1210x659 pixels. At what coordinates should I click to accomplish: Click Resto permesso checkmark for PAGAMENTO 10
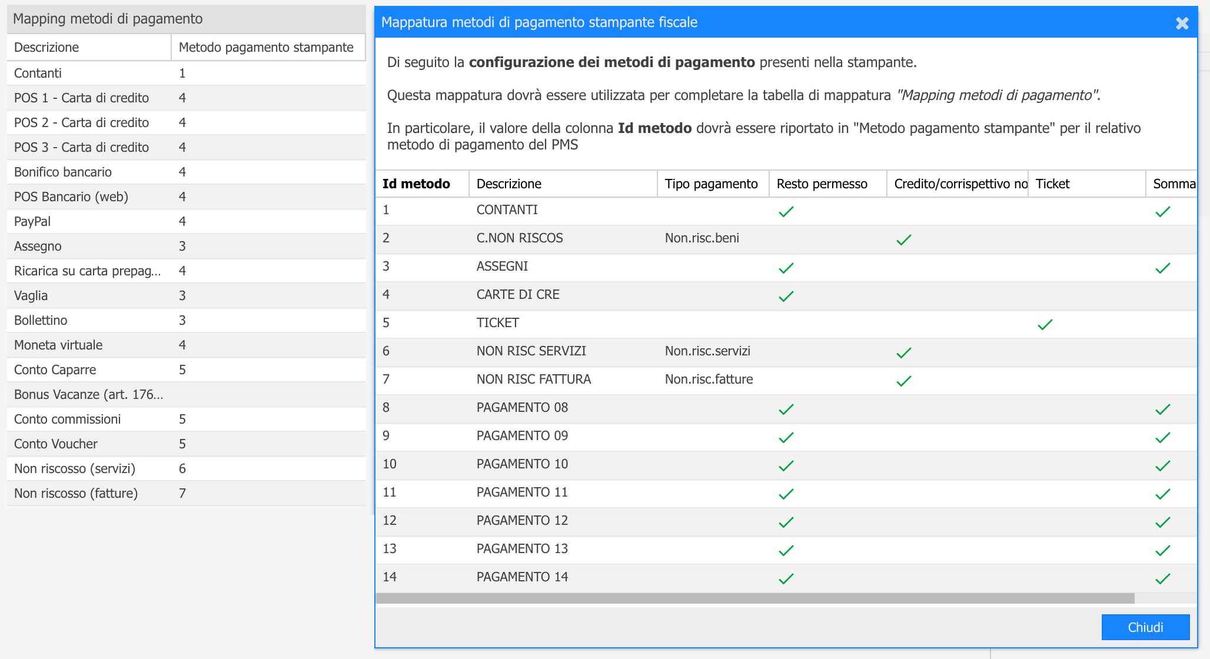pyautogui.click(x=786, y=465)
